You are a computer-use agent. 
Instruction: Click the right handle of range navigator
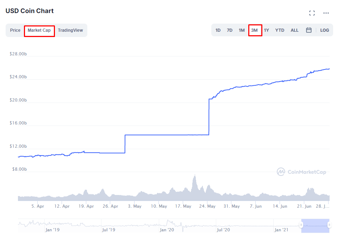pos(329,225)
